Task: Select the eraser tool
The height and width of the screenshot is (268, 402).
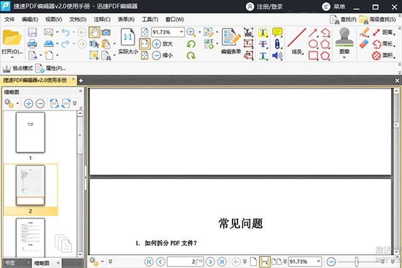Action: tap(364, 44)
